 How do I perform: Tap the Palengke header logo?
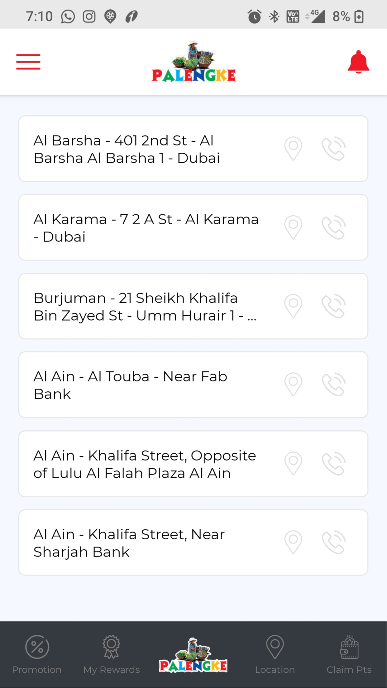[x=193, y=62]
